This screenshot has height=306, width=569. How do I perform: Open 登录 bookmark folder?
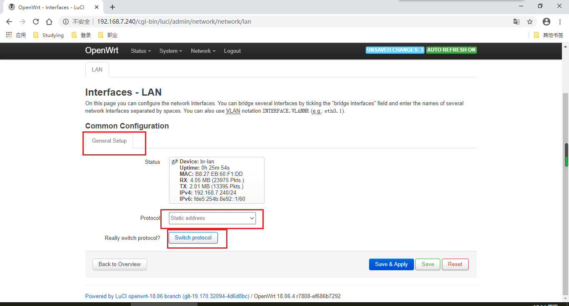[x=81, y=35]
